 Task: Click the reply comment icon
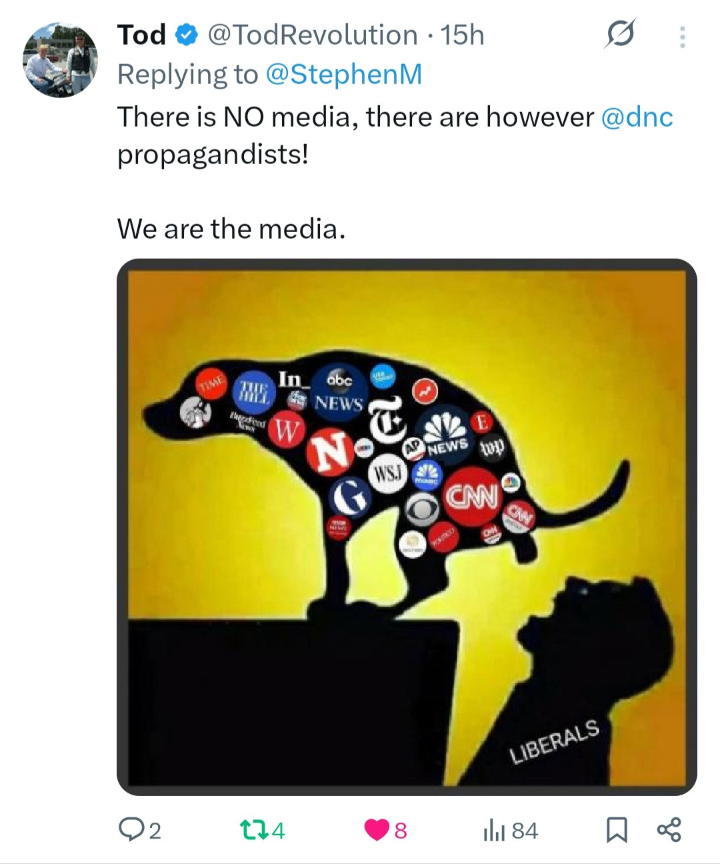[x=129, y=830]
